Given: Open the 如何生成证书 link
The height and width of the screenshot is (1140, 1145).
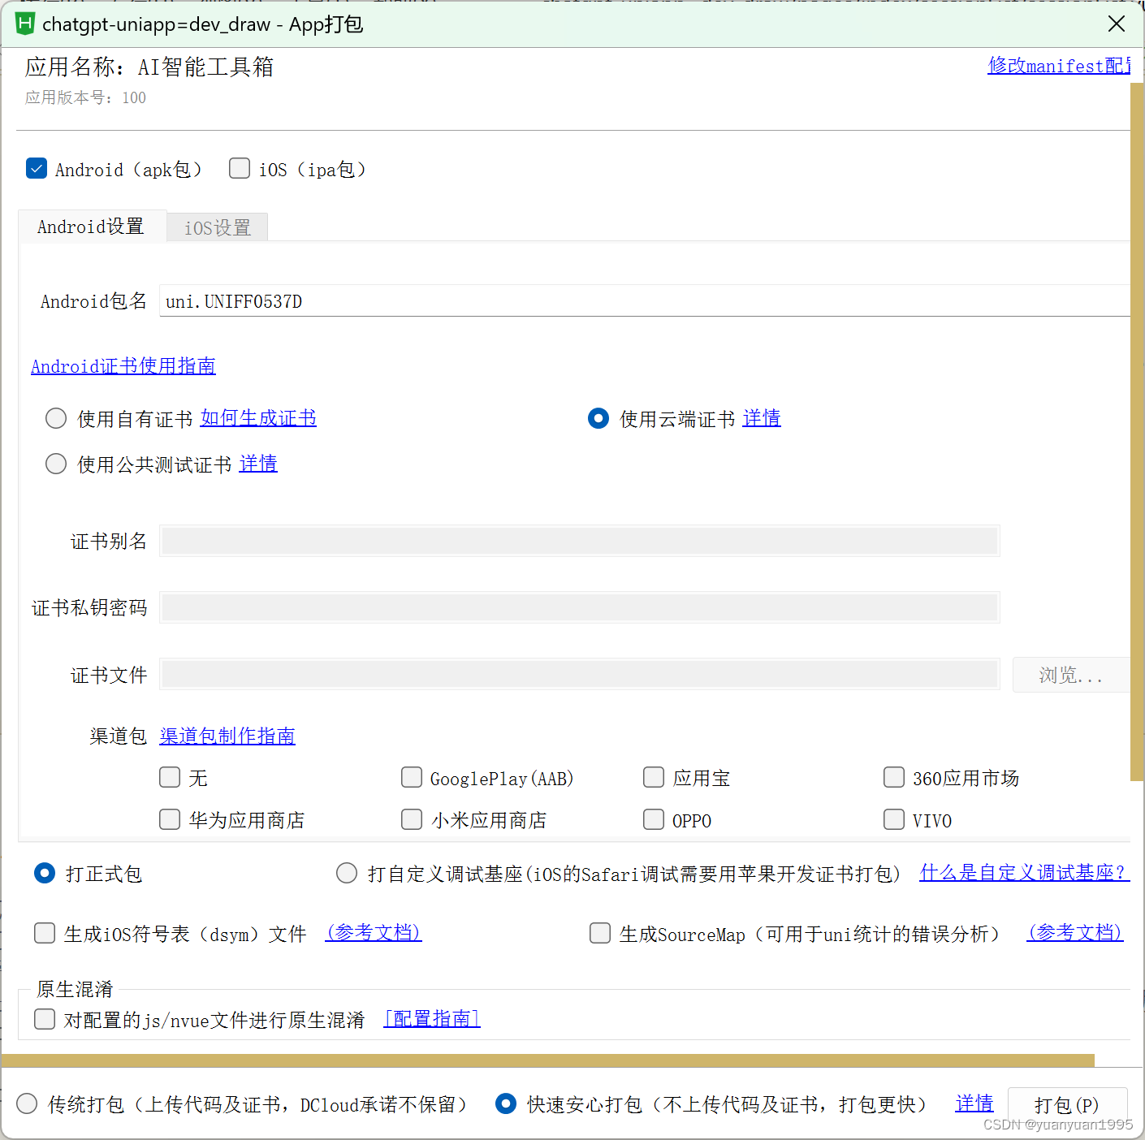Looking at the screenshot, I should 259,418.
